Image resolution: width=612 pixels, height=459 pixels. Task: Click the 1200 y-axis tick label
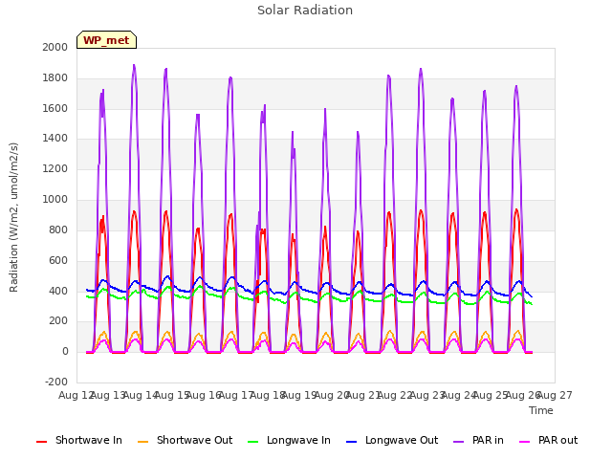55,169
